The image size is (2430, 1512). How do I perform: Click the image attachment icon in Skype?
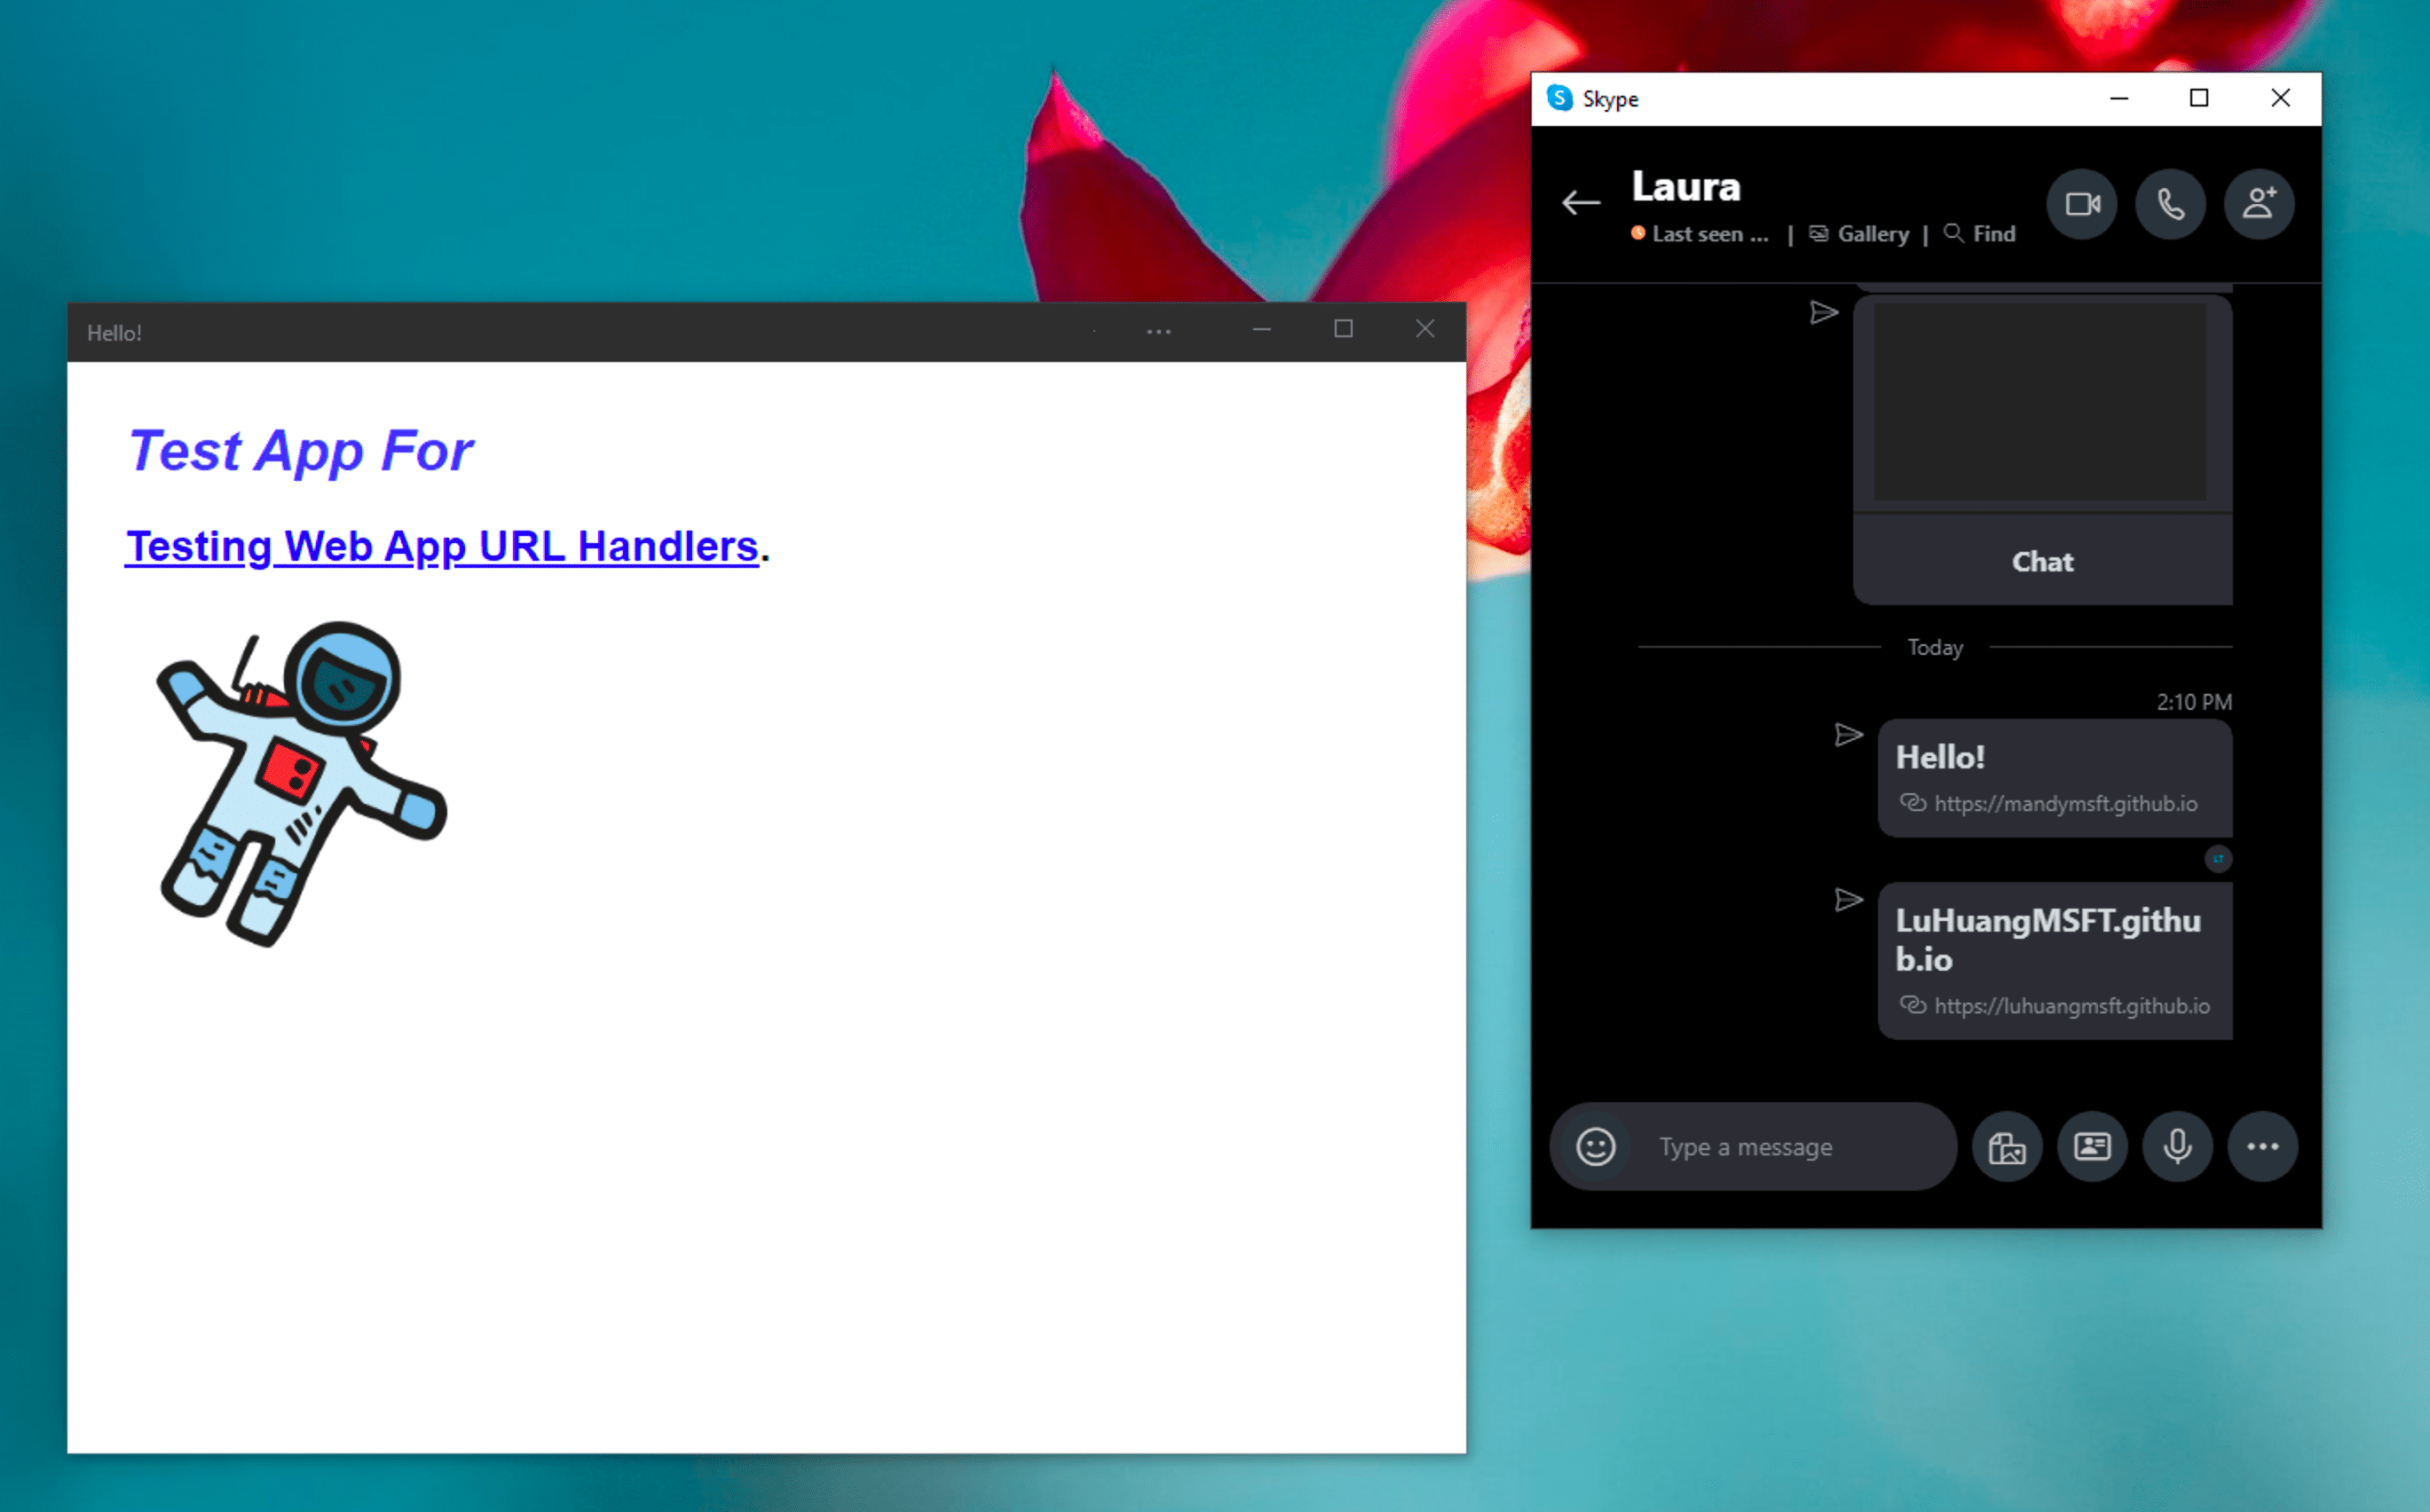[x=2005, y=1146]
